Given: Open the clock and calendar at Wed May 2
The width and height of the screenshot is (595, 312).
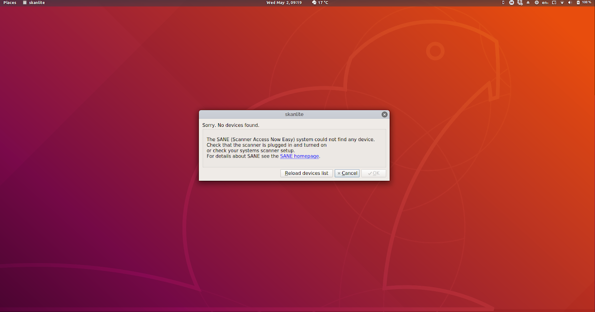Looking at the screenshot, I should click(x=284, y=2).
